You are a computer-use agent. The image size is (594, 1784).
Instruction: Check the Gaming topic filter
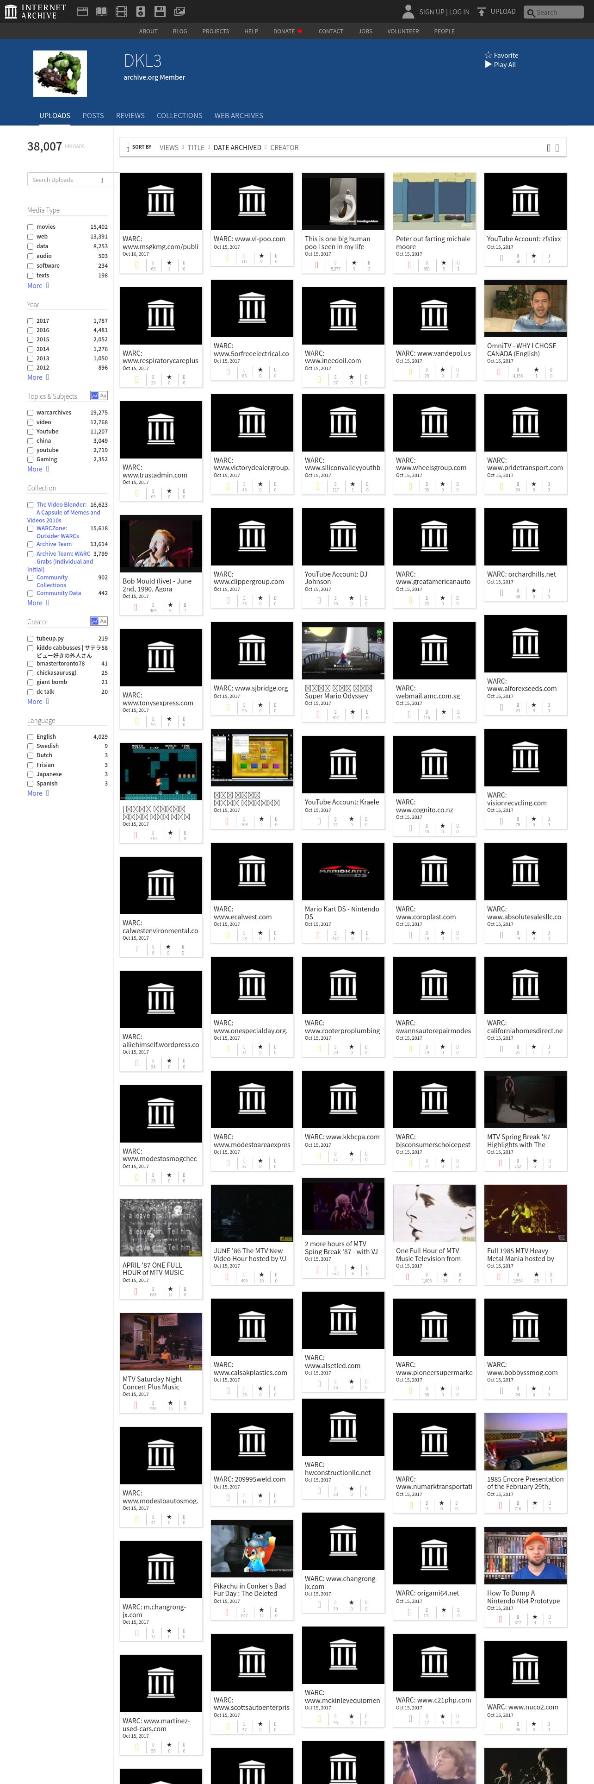(x=31, y=459)
